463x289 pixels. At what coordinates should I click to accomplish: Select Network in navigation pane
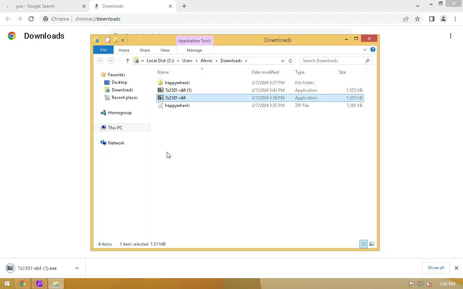click(116, 143)
